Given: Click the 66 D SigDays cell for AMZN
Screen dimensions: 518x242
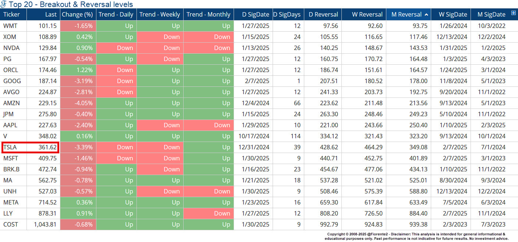Looking at the screenshot, I should coord(288,103).
